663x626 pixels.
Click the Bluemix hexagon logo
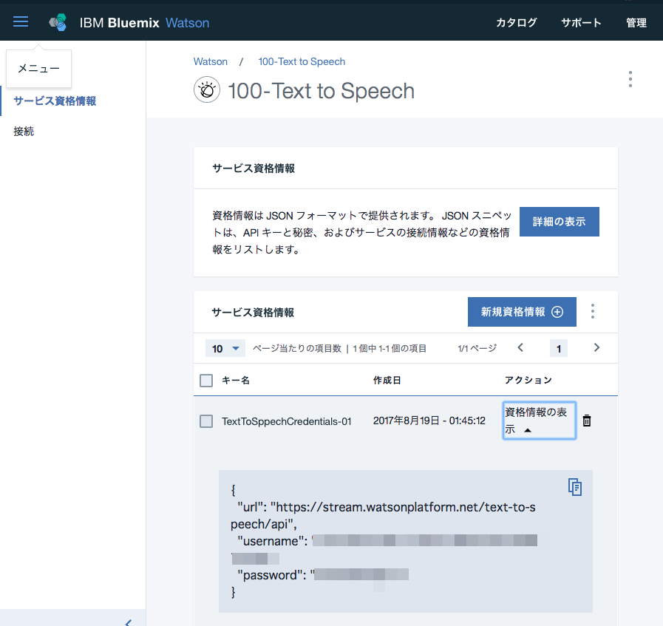coord(58,22)
